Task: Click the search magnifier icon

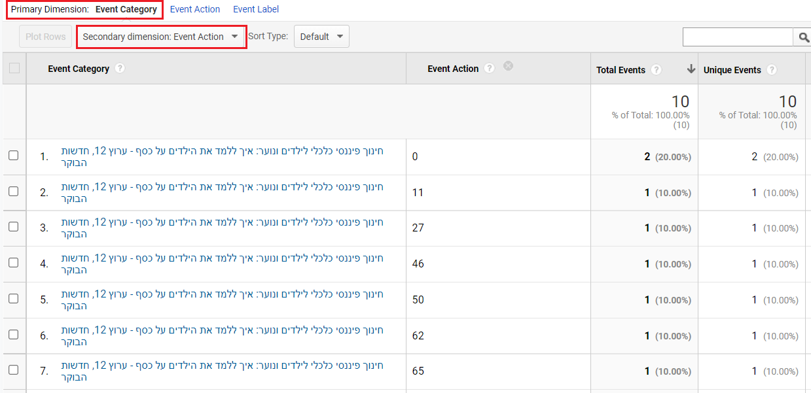Action: click(x=803, y=37)
